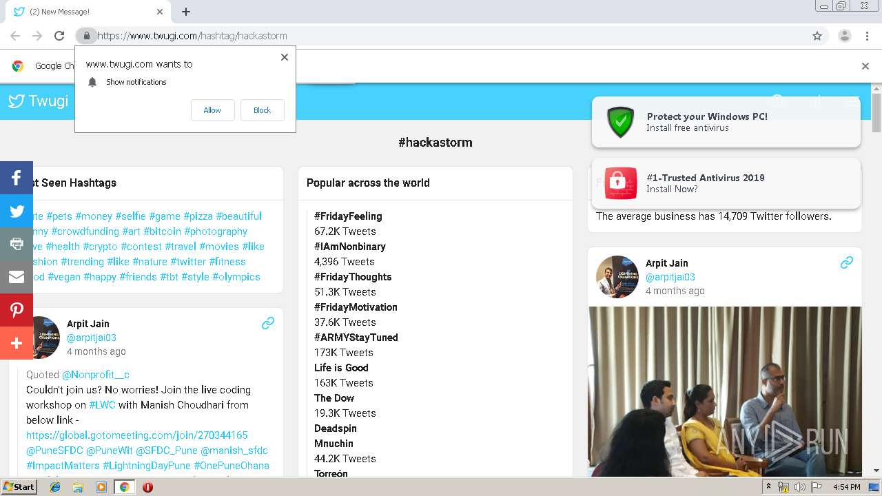View site lock security info

pos(86,36)
